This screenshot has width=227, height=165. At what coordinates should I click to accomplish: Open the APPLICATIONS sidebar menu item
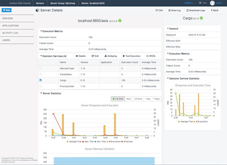(x=17, y=26)
